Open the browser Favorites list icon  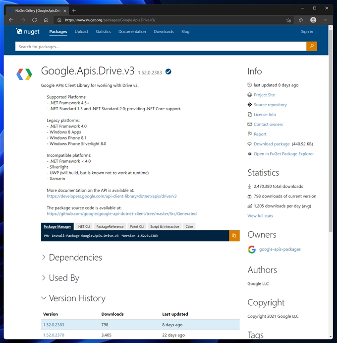coord(301,20)
